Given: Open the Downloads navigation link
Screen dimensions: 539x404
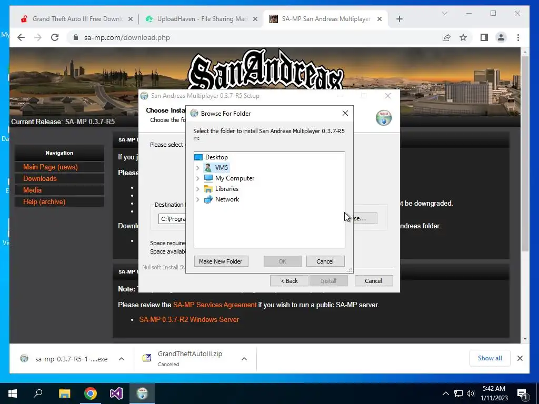Looking at the screenshot, I should 40,179.
